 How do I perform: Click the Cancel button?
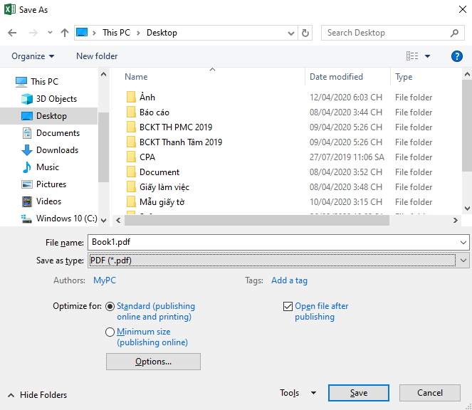pyautogui.click(x=430, y=393)
